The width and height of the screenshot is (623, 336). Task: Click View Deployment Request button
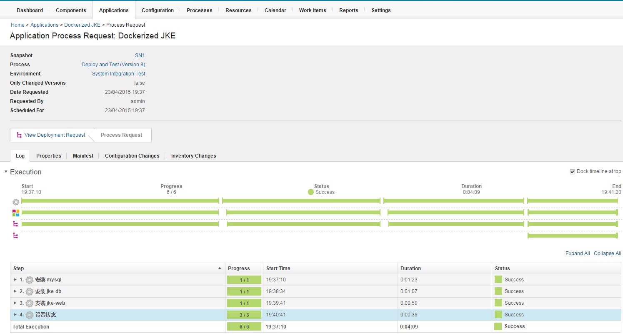(x=51, y=135)
